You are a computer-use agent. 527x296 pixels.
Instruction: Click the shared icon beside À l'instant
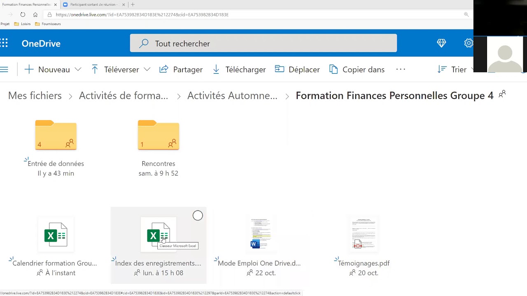click(x=40, y=273)
